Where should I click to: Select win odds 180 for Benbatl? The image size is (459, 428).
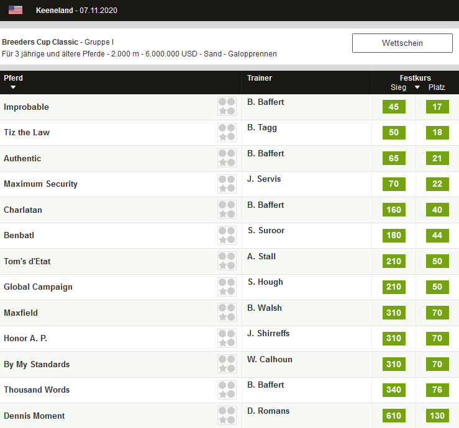click(x=394, y=235)
